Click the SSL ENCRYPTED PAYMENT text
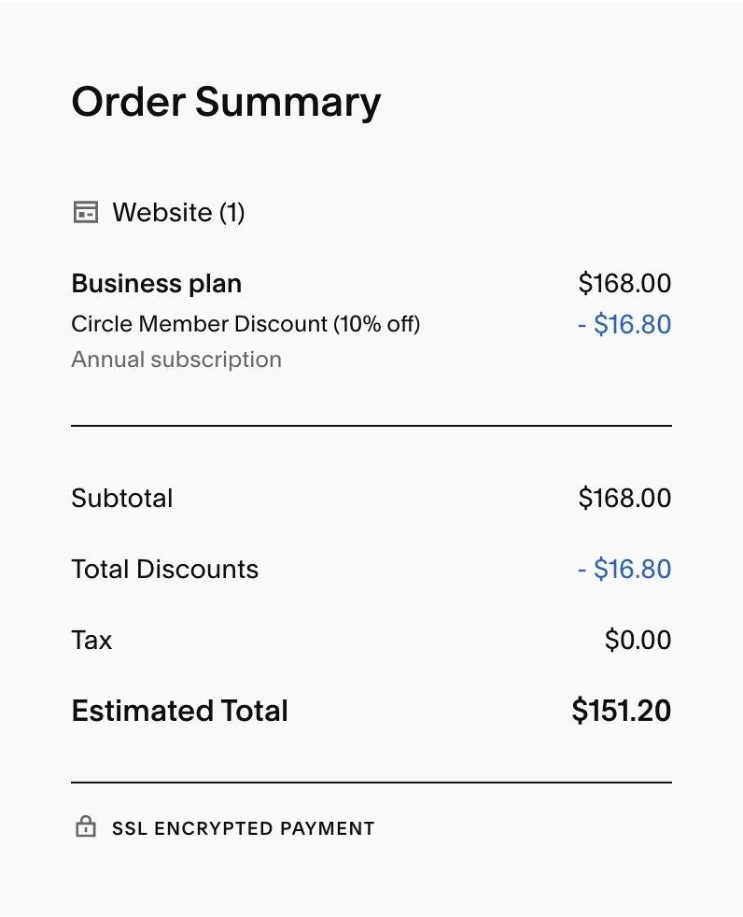The width and height of the screenshot is (743, 917). [243, 828]
